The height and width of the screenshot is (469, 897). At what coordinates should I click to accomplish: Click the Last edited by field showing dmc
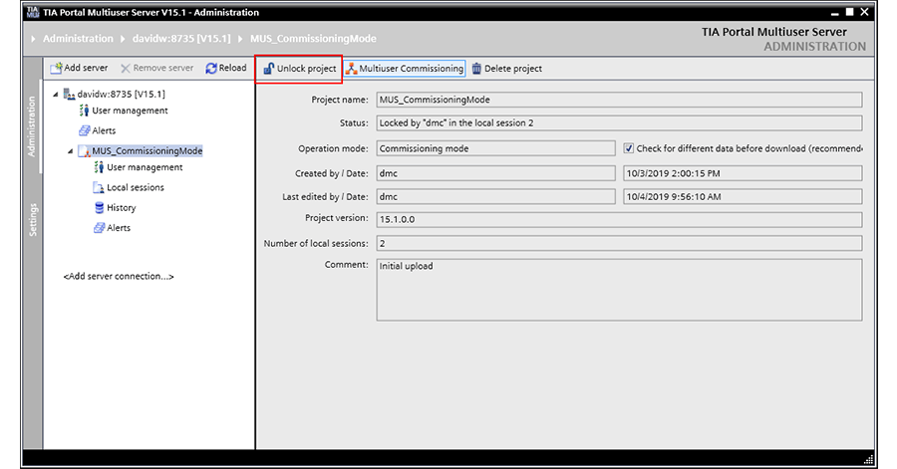[x=496, y=196]
